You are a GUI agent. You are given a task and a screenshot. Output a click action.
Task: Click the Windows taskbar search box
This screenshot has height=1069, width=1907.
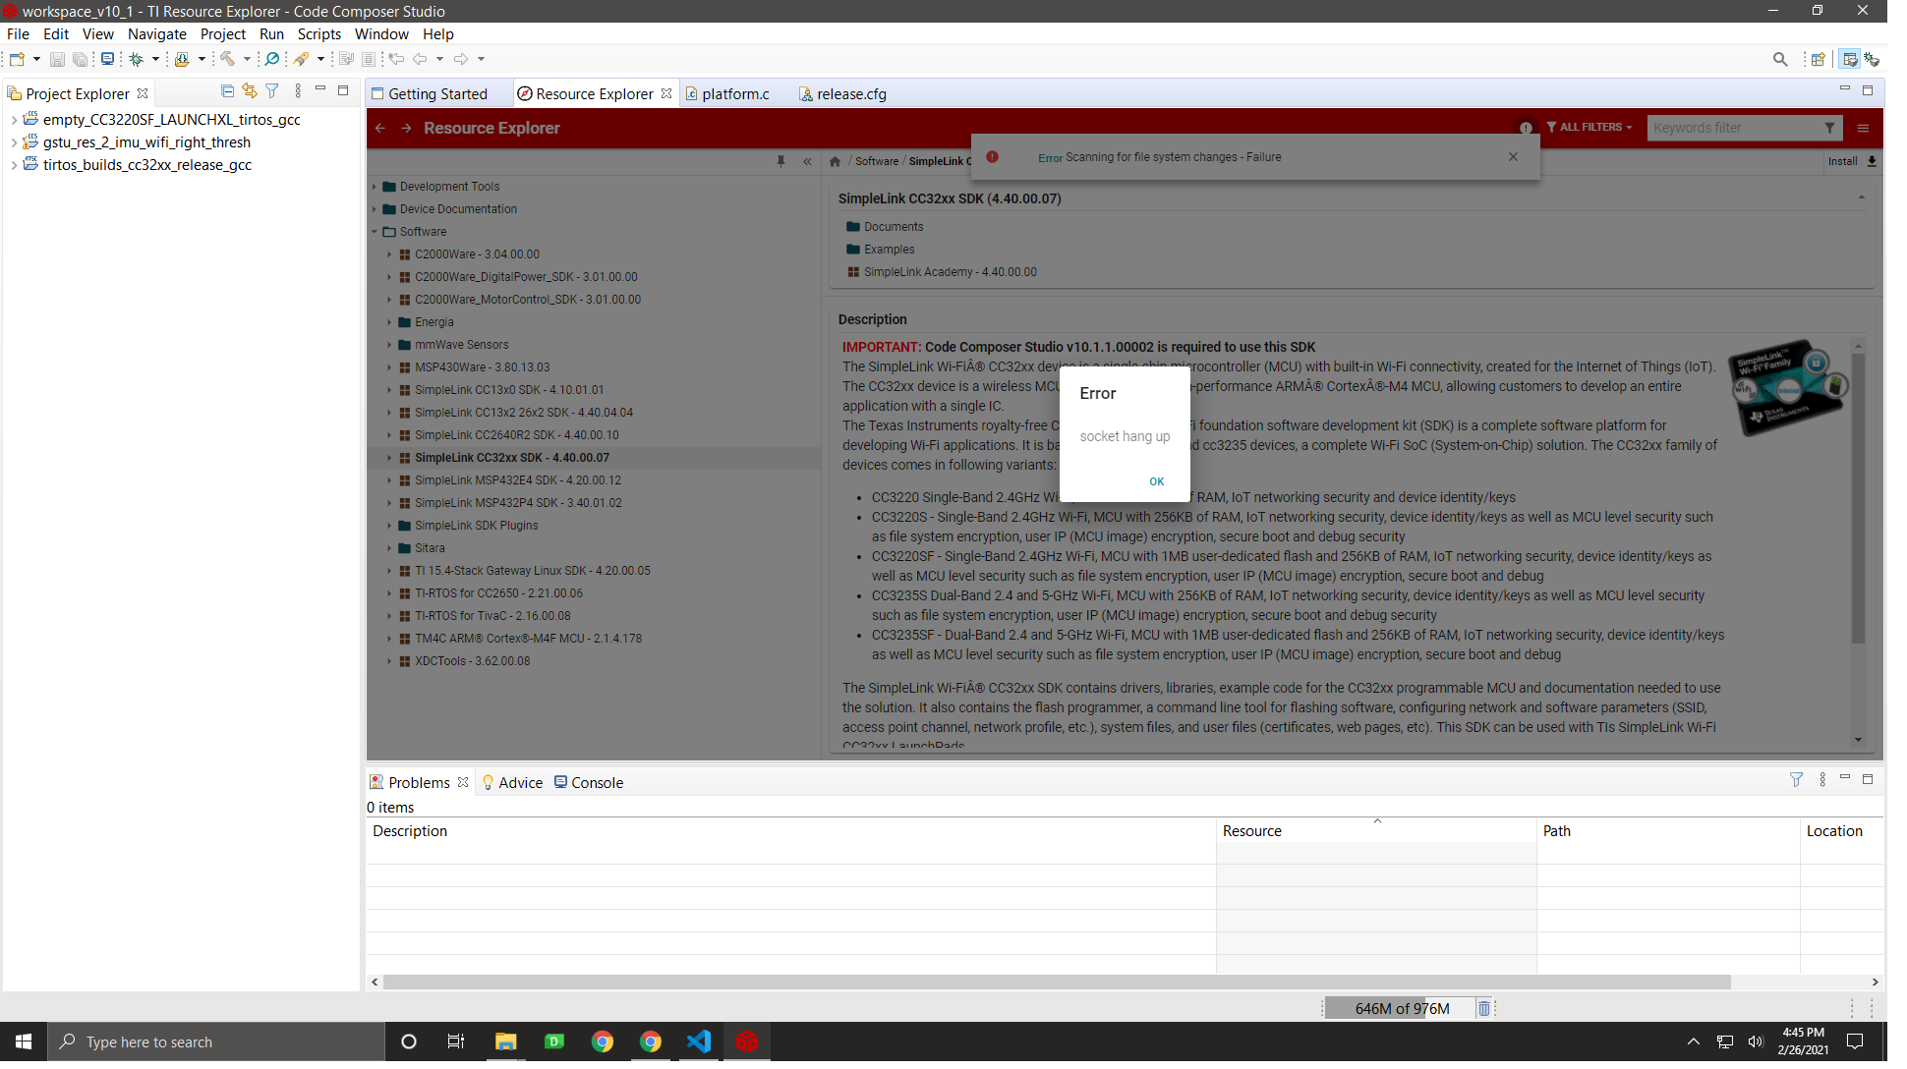tap(216, 1042)
